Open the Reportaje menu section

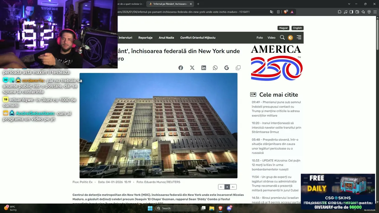145,38
